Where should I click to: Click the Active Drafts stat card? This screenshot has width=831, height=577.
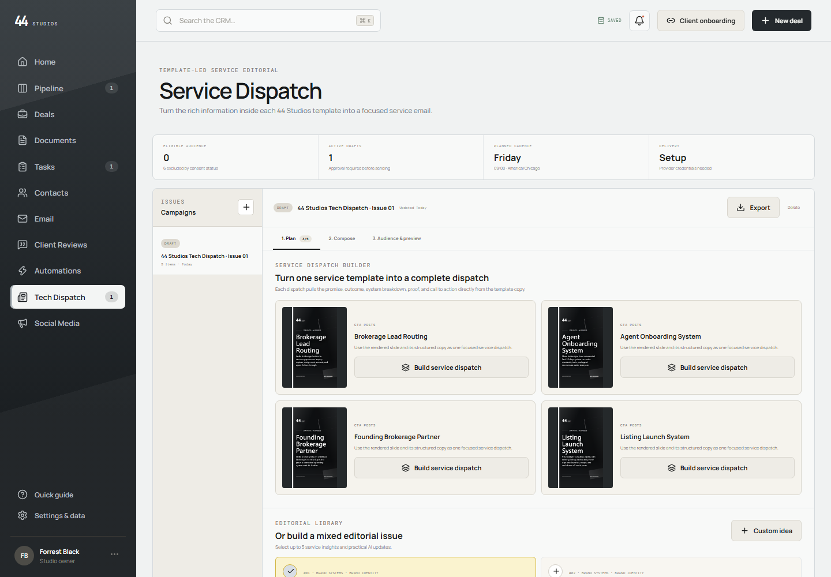[400, 158]
